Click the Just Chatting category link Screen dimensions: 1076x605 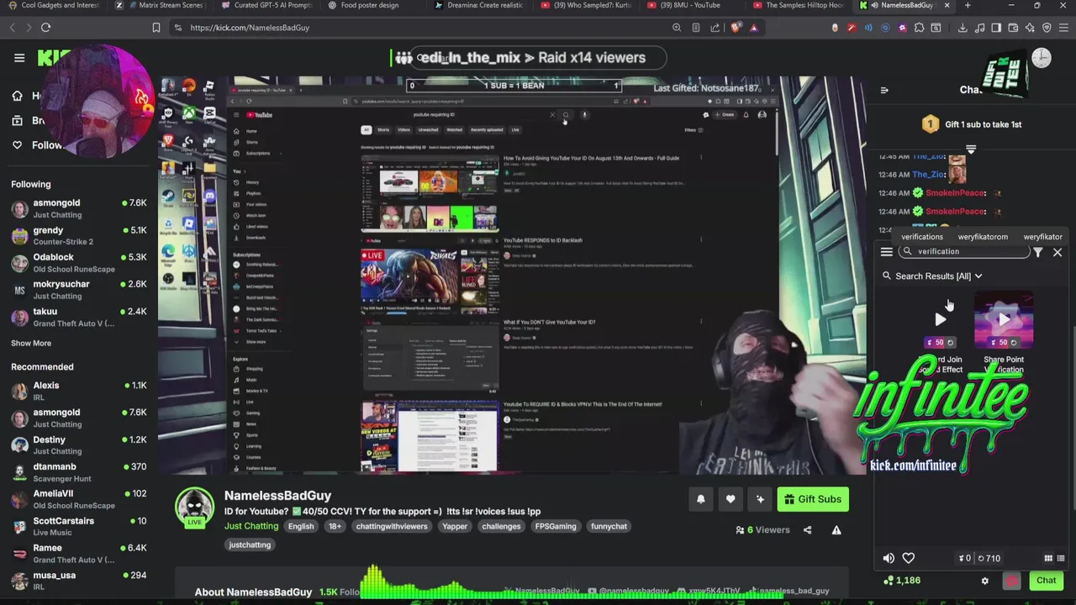pyautogui.click(x=251, y=526)
